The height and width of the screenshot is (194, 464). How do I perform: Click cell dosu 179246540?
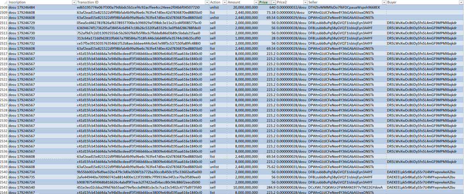point(42,187)
